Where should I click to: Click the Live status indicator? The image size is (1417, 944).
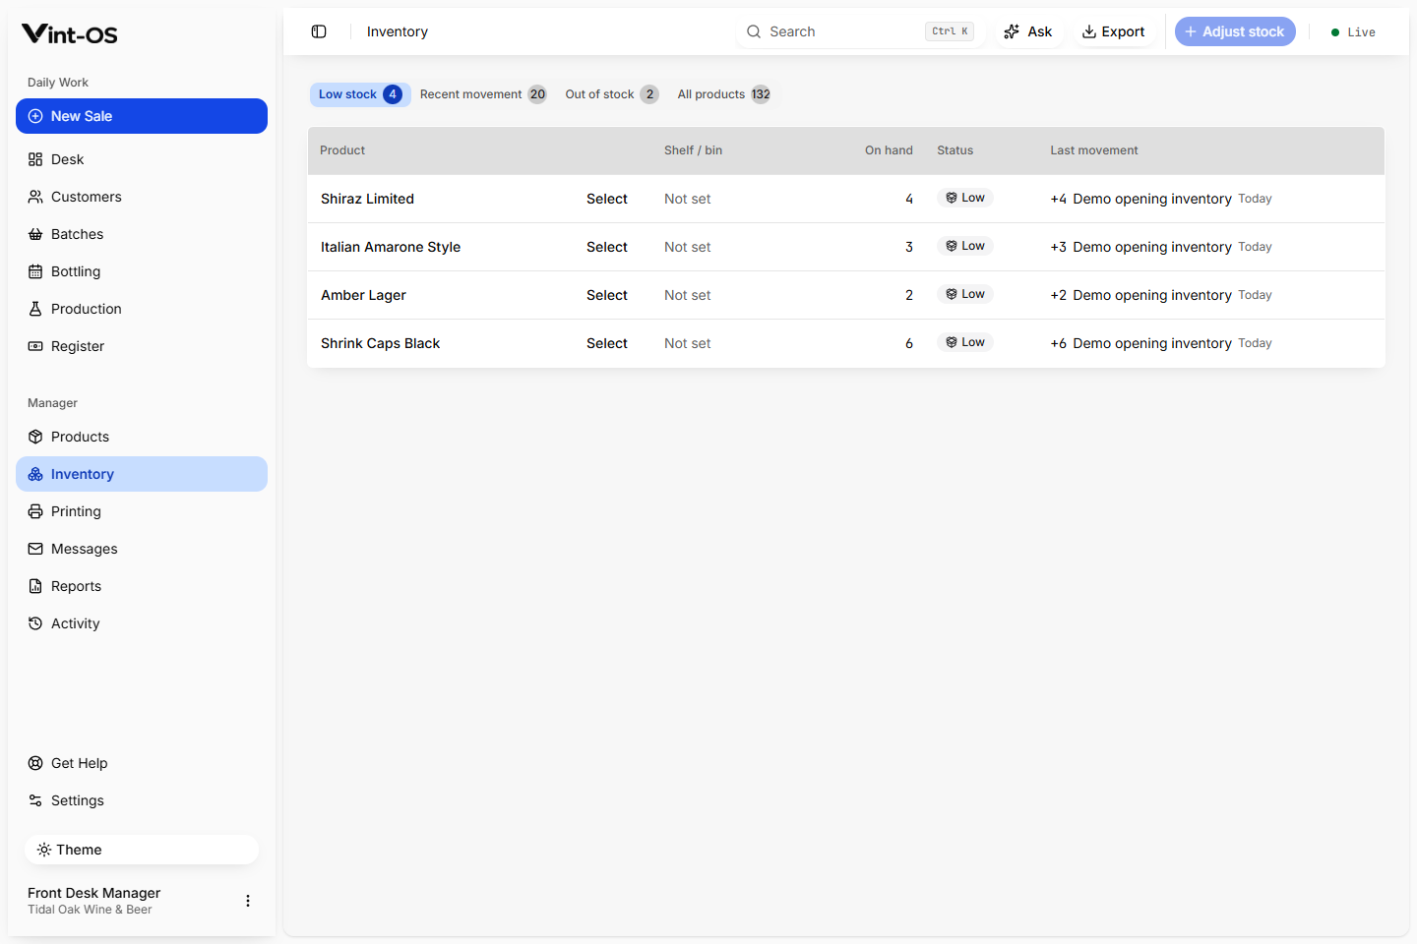point(1353,32)
